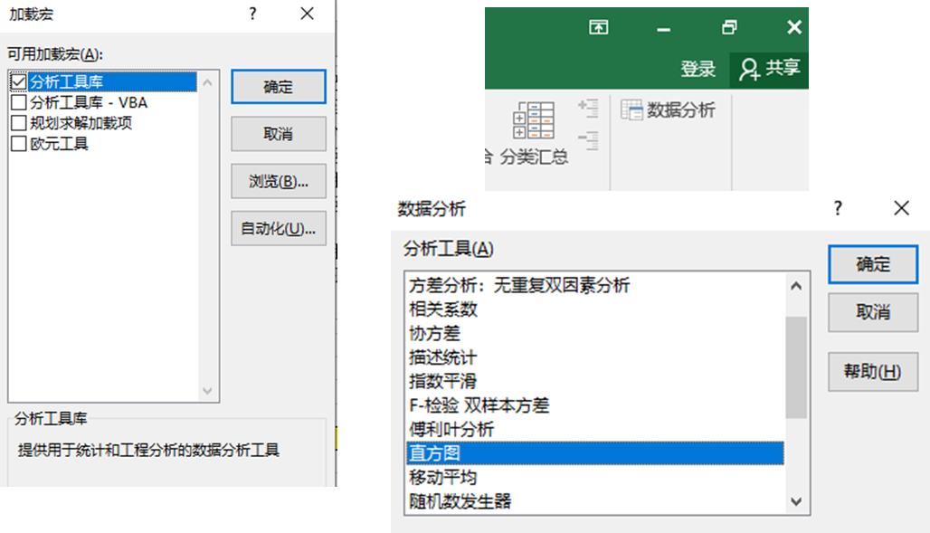Open the 数据分析 ribbon tool

[x=668, y=109]
